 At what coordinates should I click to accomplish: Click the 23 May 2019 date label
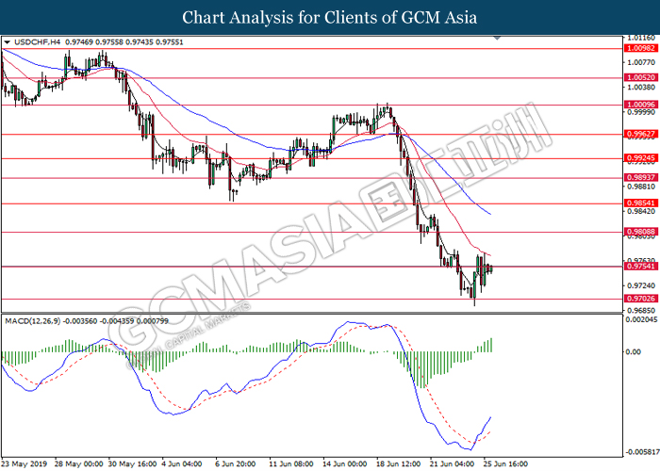(25, 463)
